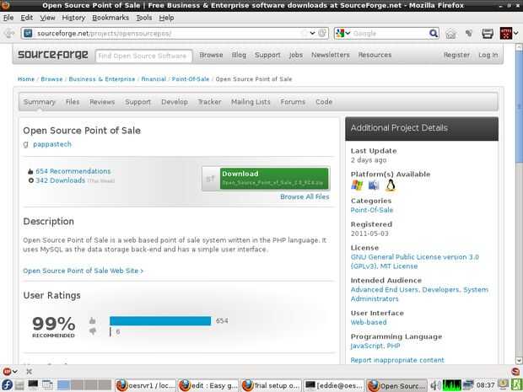Click the Linux penguin platform icon

(x=391, y=185)
